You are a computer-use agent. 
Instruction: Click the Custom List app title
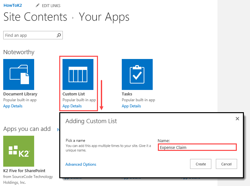tap(74, 94)
